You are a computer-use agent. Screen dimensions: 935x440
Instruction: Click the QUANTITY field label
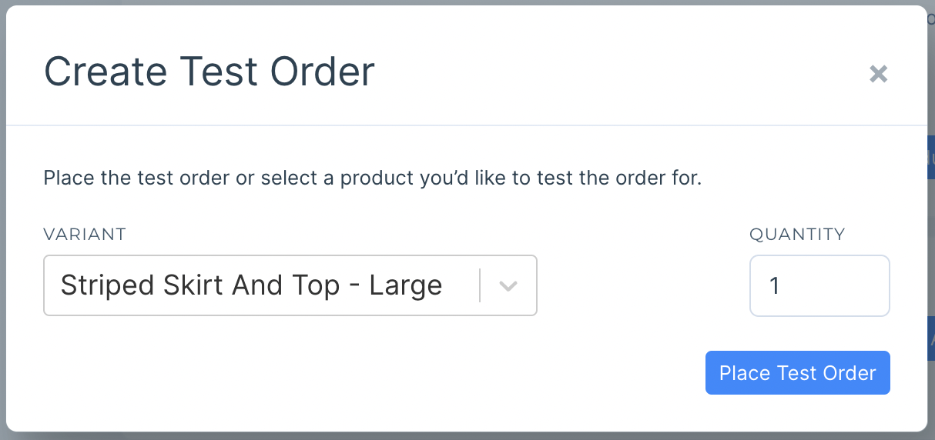tap(797, 234)
